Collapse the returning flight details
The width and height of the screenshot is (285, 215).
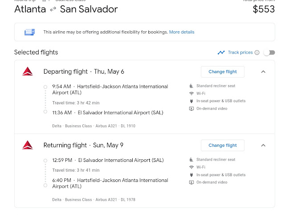(263, 145)
